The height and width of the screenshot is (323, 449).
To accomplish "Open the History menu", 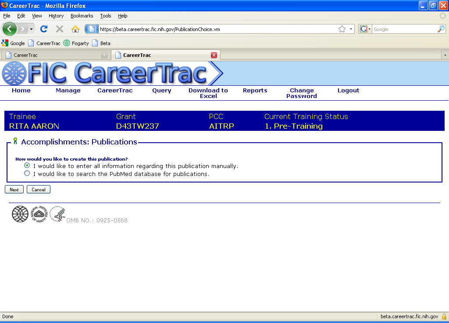I will (56, 16).
